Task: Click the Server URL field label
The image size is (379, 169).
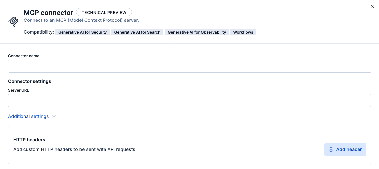Action: 19,90
